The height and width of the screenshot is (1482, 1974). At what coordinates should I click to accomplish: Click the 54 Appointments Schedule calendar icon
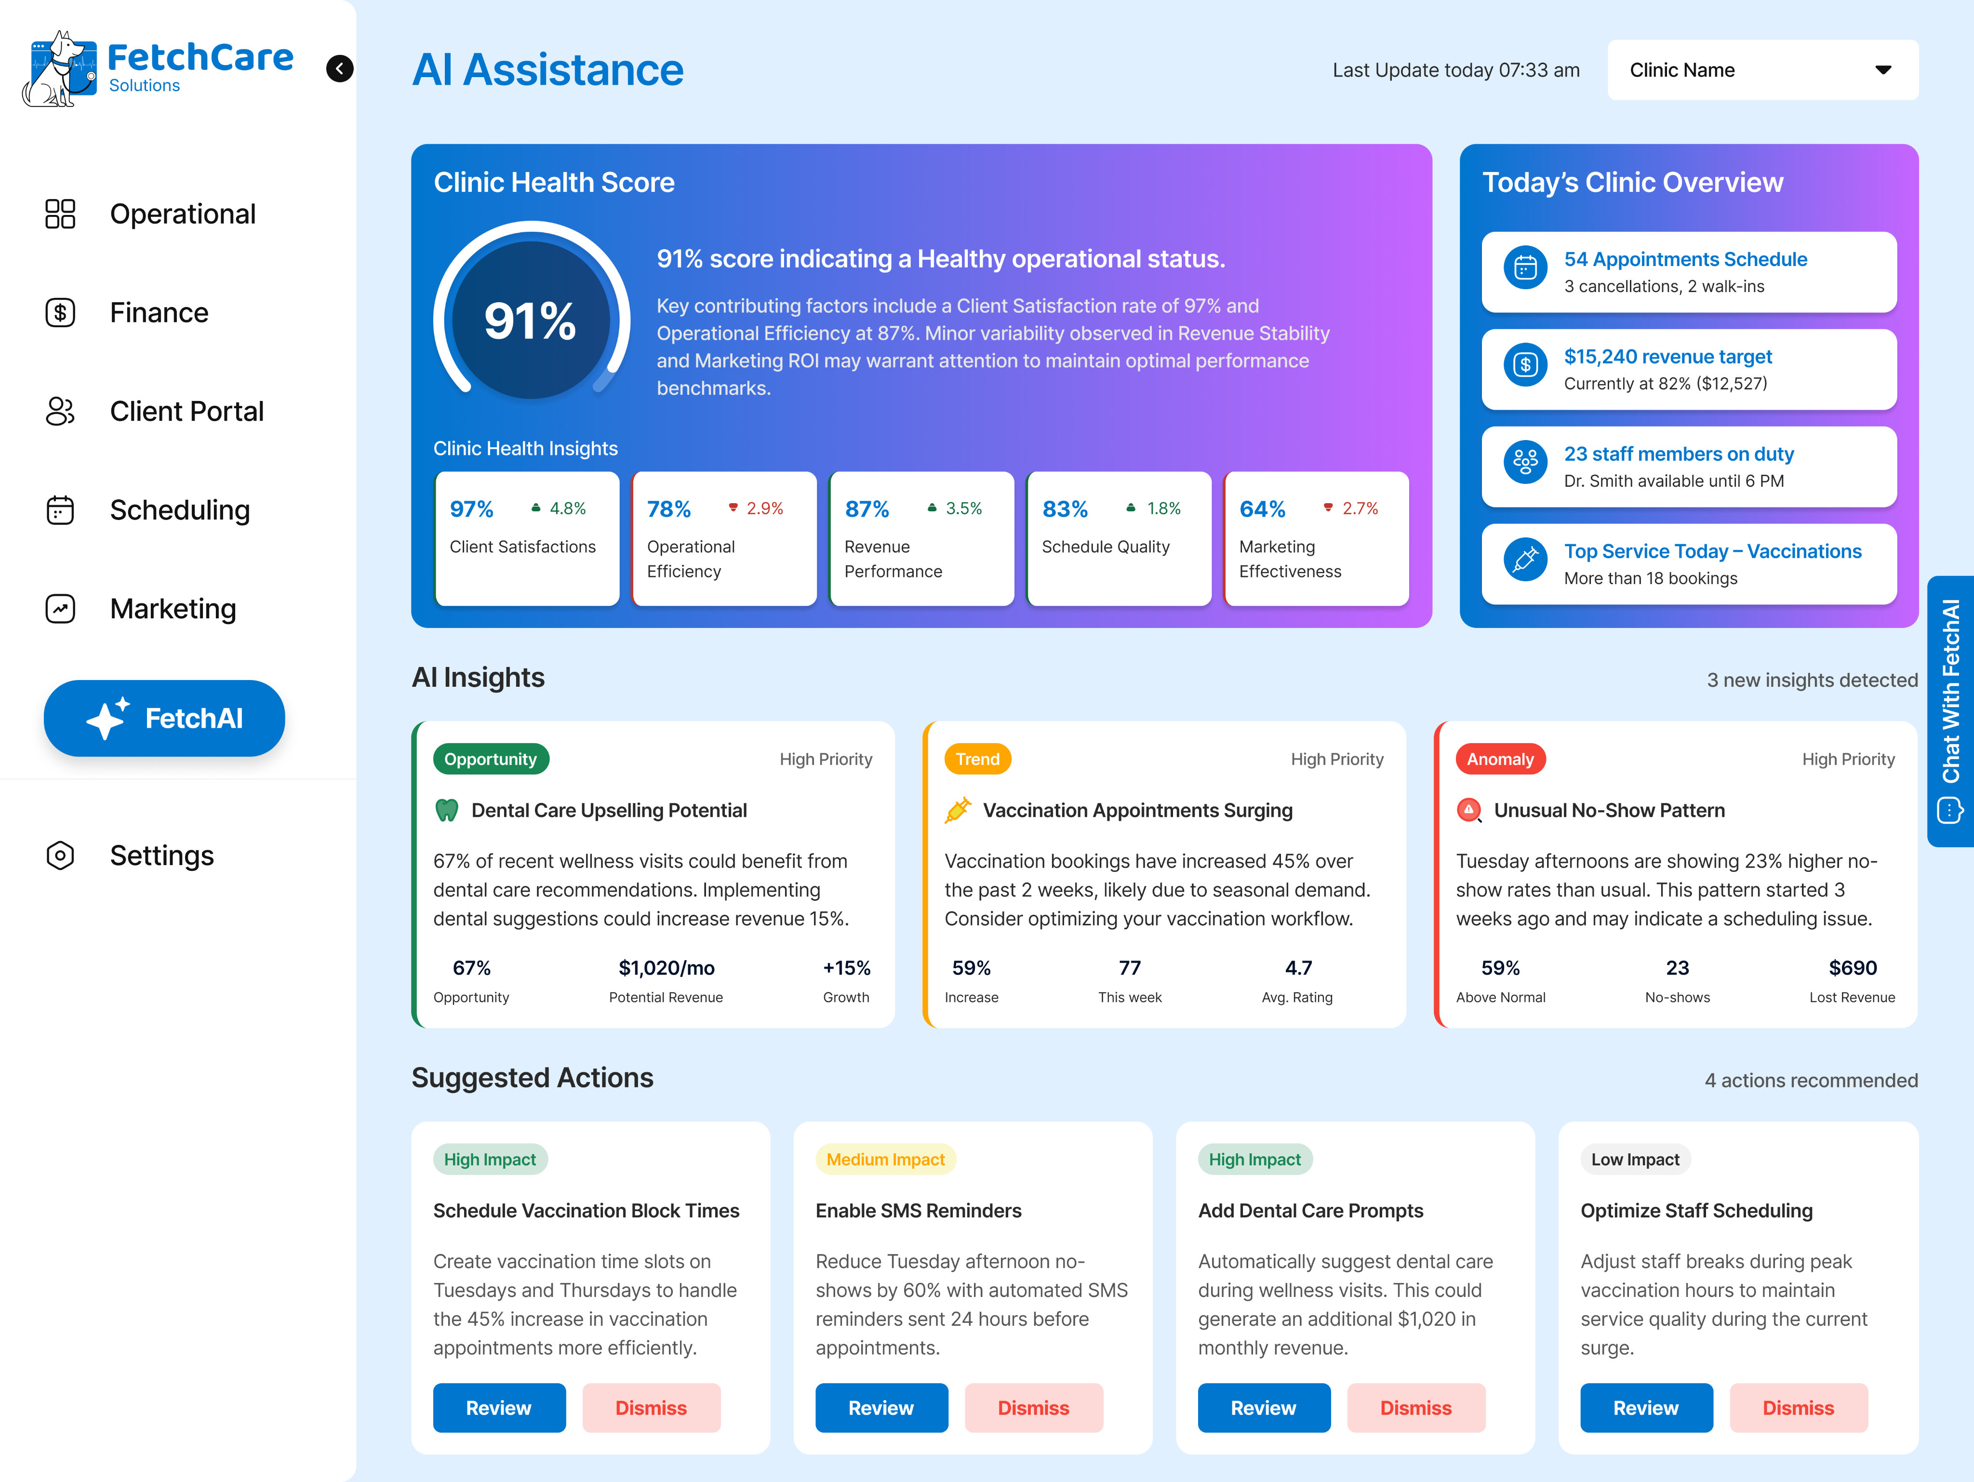click(x=1525, y=267)
